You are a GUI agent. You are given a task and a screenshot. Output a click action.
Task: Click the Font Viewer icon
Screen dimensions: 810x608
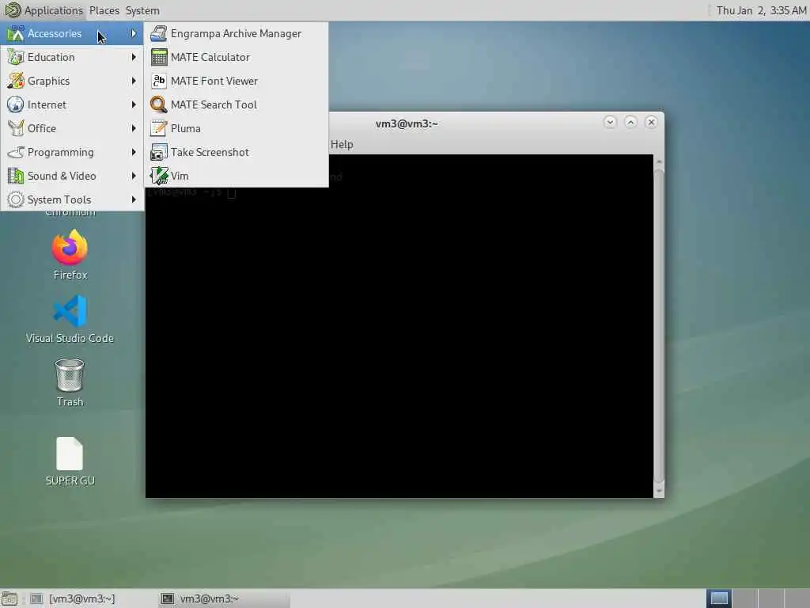[x=158, y=82]
